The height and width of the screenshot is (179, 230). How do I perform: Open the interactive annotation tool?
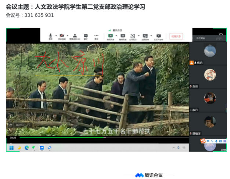point(133,37)
